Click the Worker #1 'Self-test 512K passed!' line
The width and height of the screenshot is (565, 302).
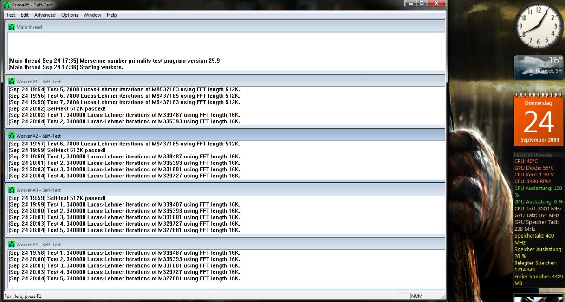click(x=57, y=108)
